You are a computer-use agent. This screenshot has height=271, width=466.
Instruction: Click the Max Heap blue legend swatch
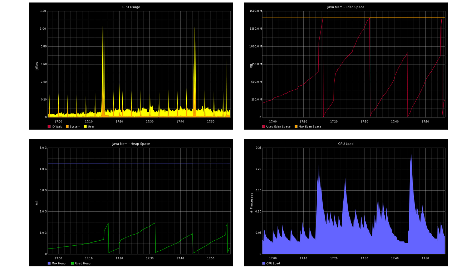(x=49, y=263)
